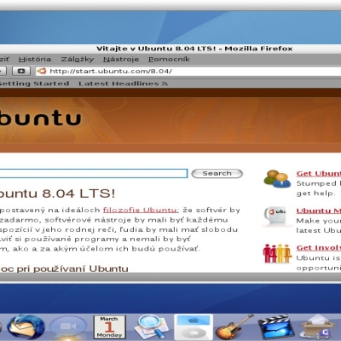The width and height of the screenshot is (341, 341).
Task: Open the Apple disc DVD dock icon
Action: pyautogui.click(x=194, y=327)
